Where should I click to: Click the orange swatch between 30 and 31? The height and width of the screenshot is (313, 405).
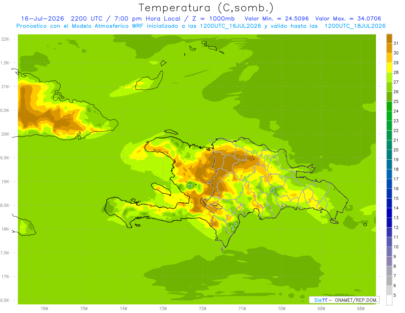(389, 48)
